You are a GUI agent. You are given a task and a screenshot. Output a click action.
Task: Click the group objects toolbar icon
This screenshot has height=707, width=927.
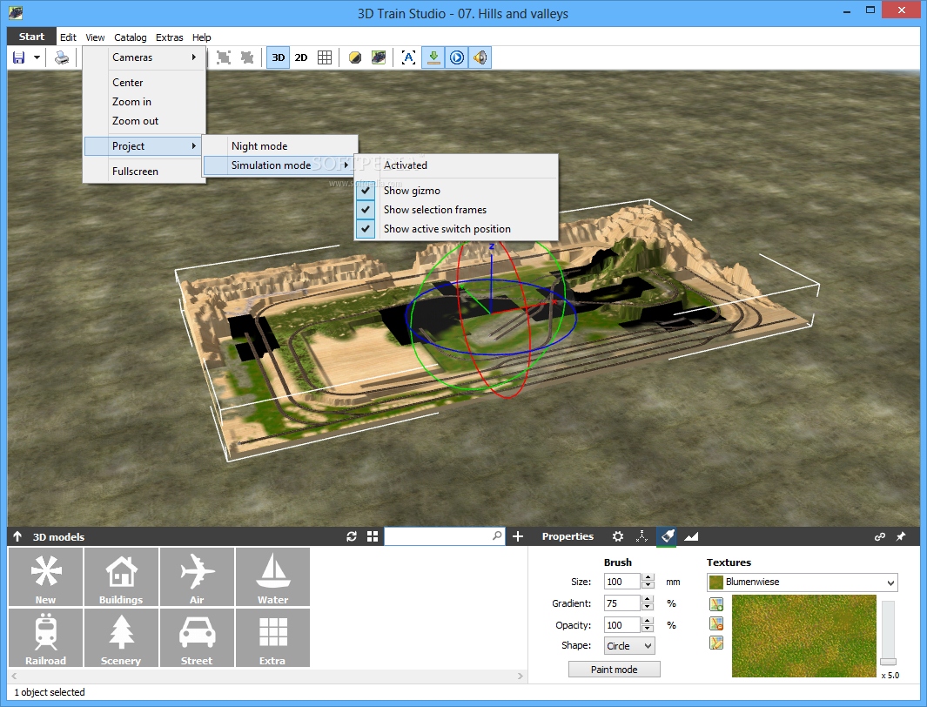click(x=224, y=57)
